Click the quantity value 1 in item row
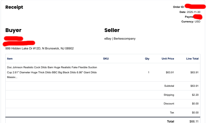 point(149,72)
